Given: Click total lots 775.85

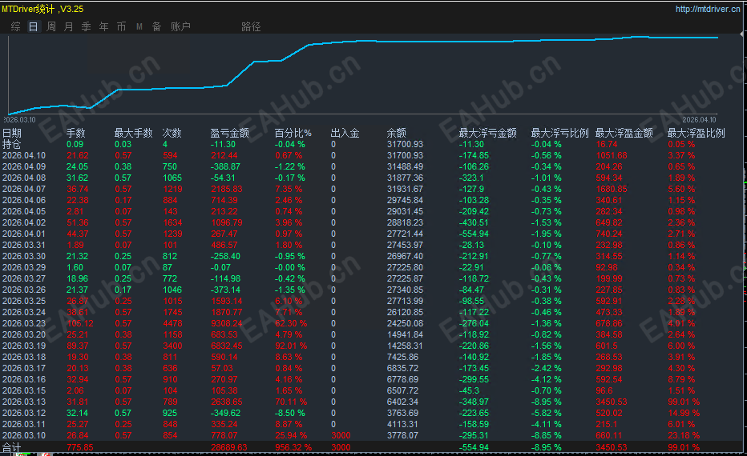Looking at the screenshot, I should 80,447.
